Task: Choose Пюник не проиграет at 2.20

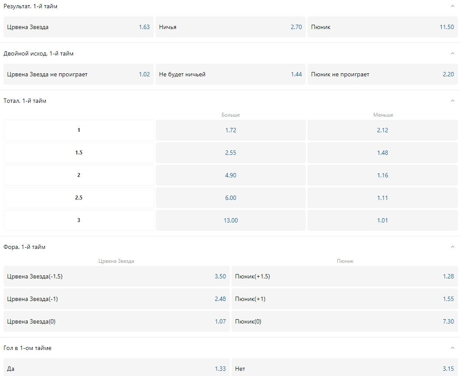Action: click(382, 74)
